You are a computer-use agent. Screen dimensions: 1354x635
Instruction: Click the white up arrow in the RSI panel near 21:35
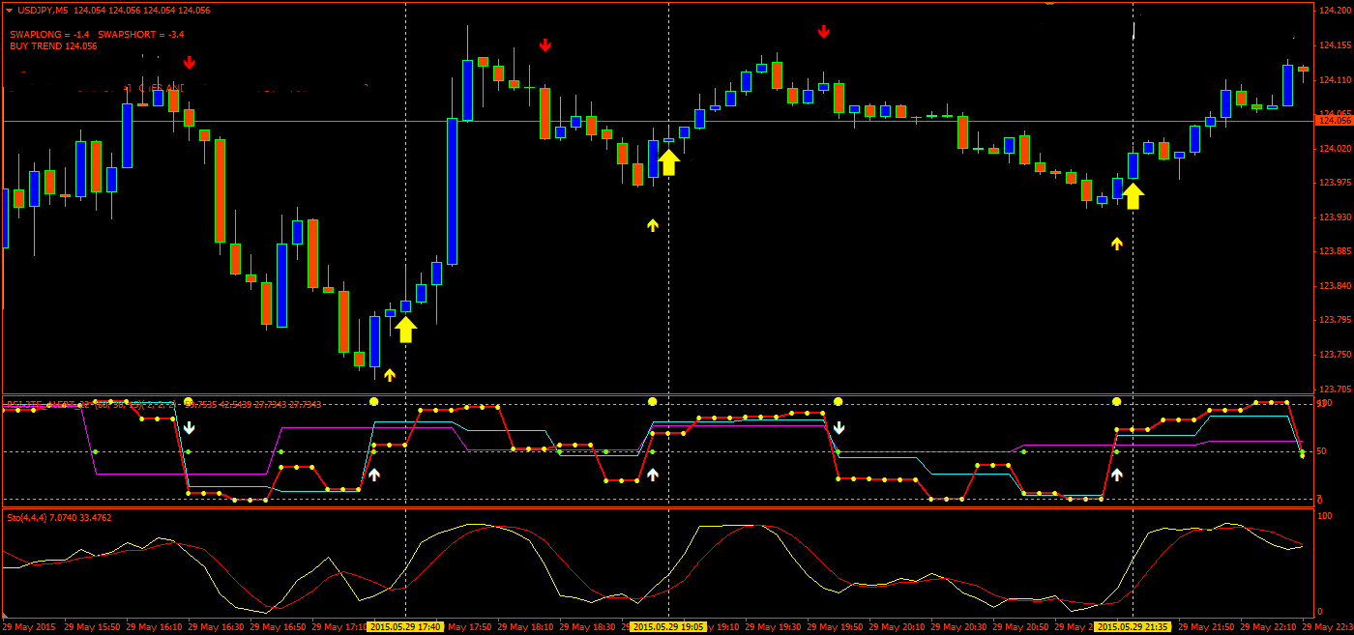1117,475
